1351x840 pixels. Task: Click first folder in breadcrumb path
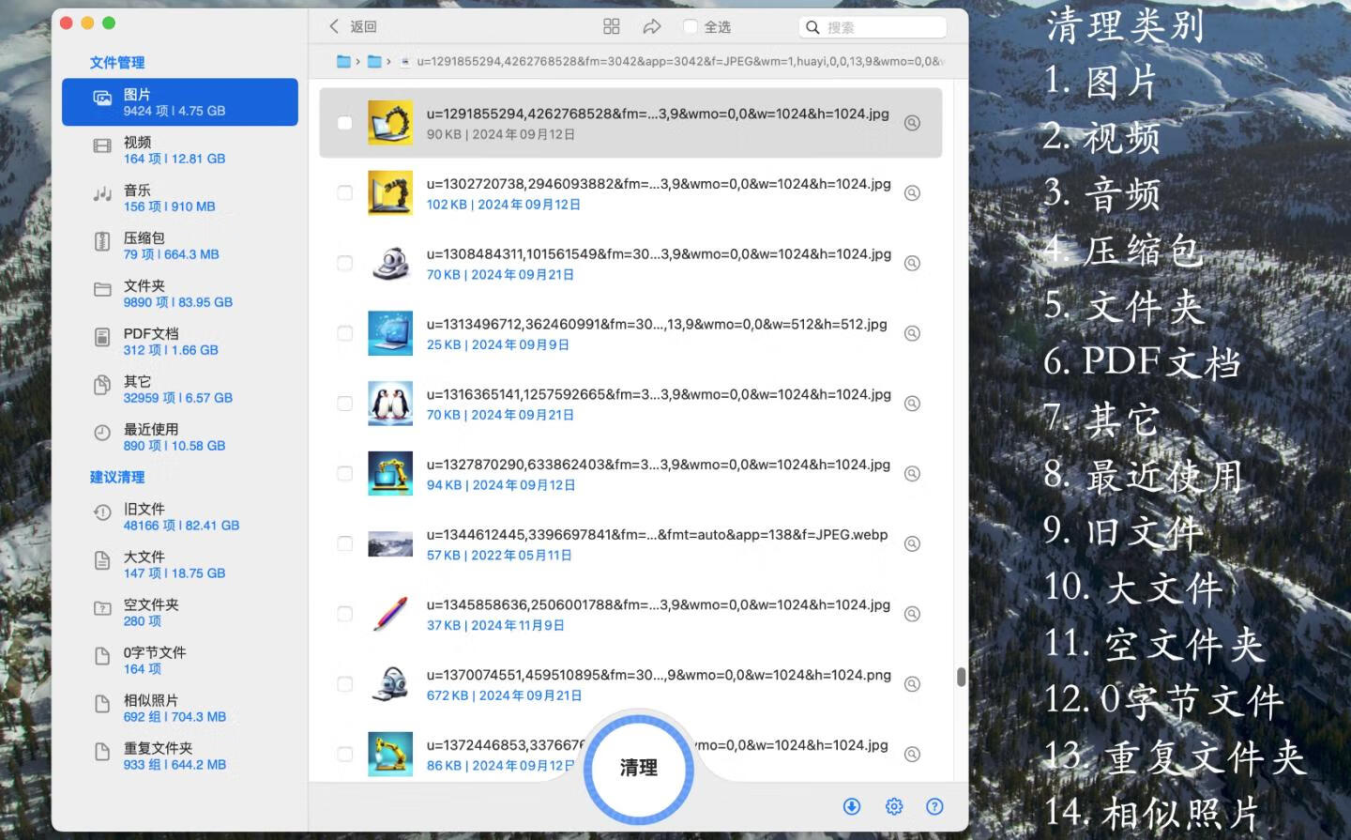point(343,62)
